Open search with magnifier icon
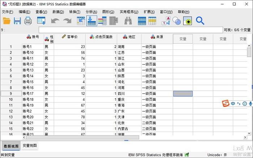 click(200, 21)
